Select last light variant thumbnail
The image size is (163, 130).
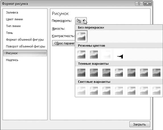coord(156,91)
